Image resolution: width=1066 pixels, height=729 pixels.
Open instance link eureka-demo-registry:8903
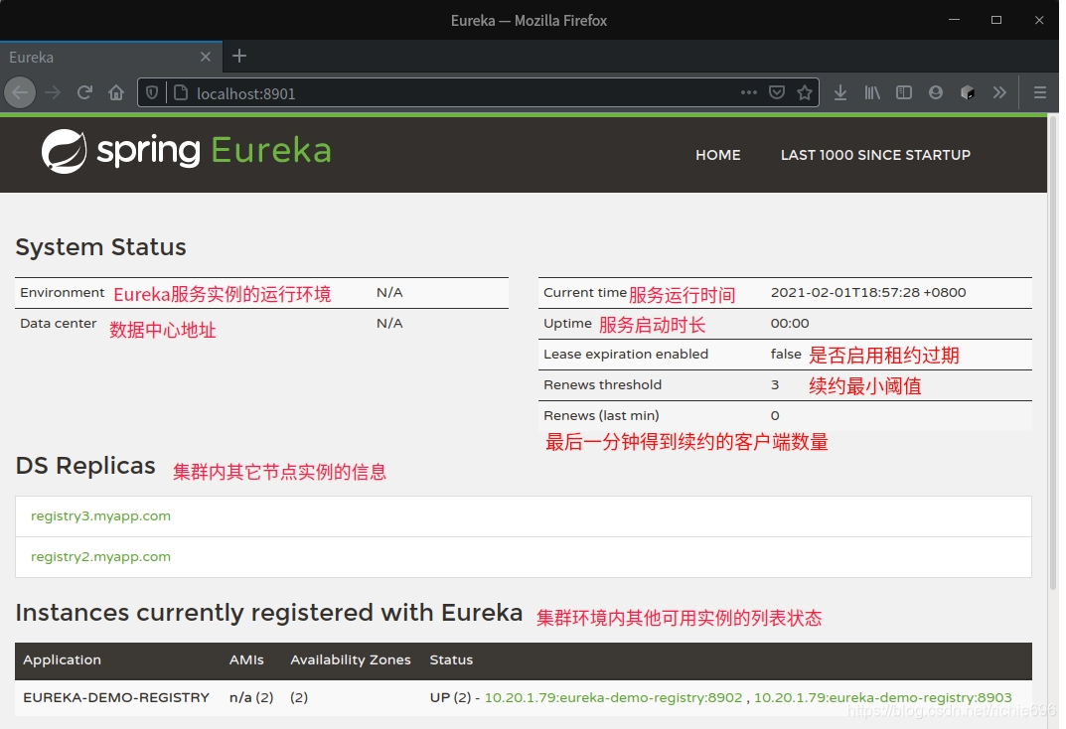[x=883, y=698]
